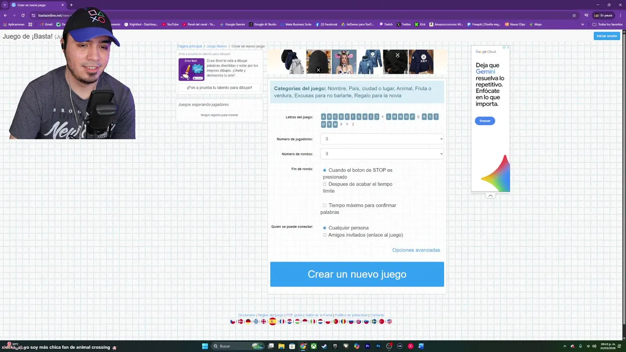This screenshot has height=352, width=626.
Task: Open the 'Número de jugadores' dropdown
Action: click(x=382, y=139)
